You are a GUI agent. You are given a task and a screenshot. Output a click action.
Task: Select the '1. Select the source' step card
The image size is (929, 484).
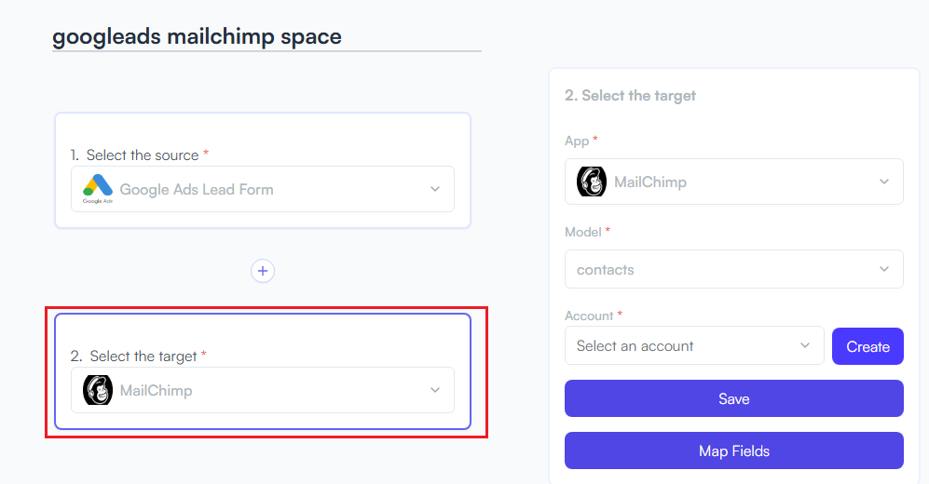click(263, 170)
